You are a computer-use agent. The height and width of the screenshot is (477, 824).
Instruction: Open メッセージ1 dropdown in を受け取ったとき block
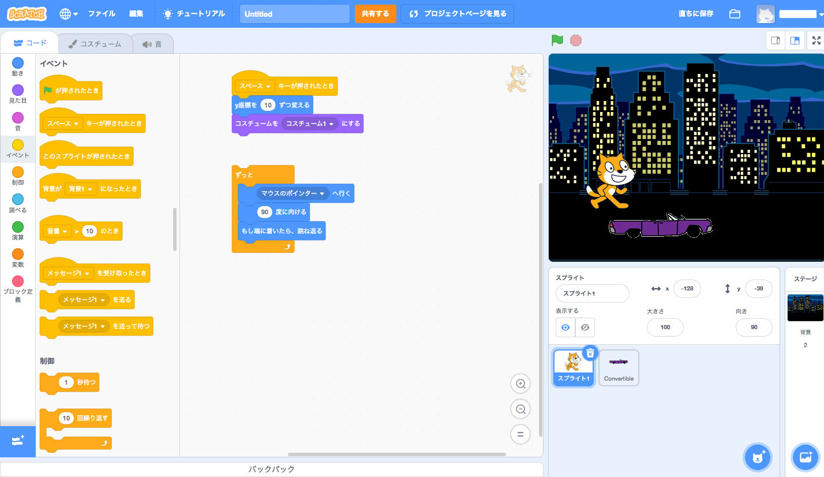[x=69, y=273]
